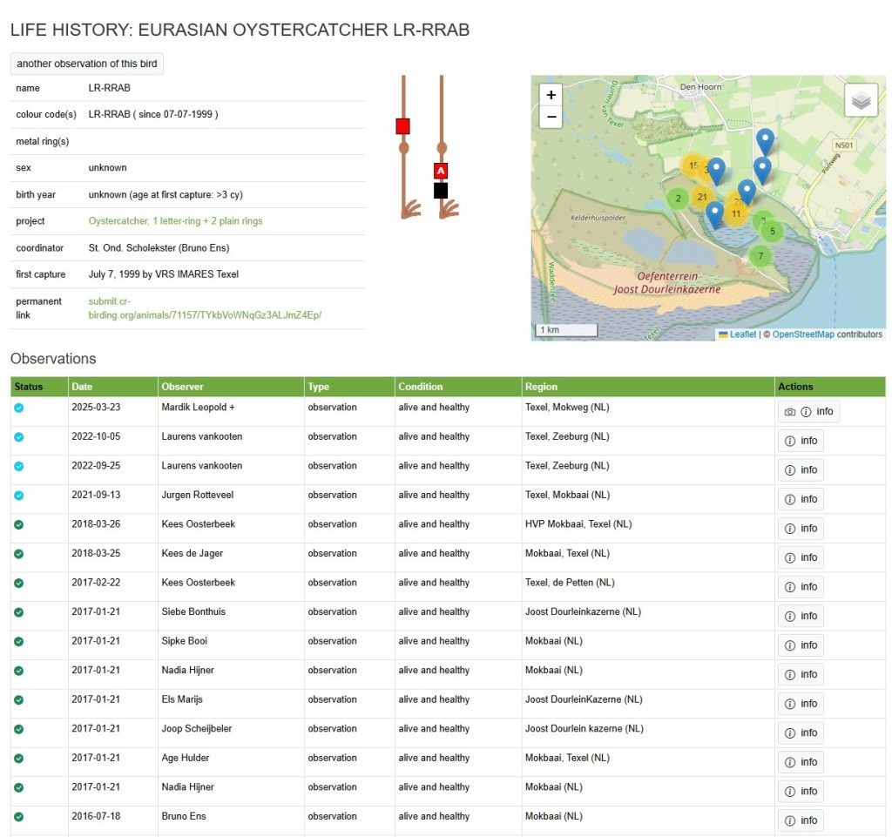Screen dimensions: 892x837
Task: Click the camera icon in the 2025-03-23 row
Action: coord(789,412)
